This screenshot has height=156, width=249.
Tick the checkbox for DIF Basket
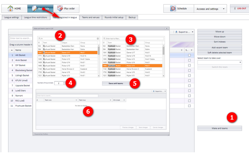(189, 65)
